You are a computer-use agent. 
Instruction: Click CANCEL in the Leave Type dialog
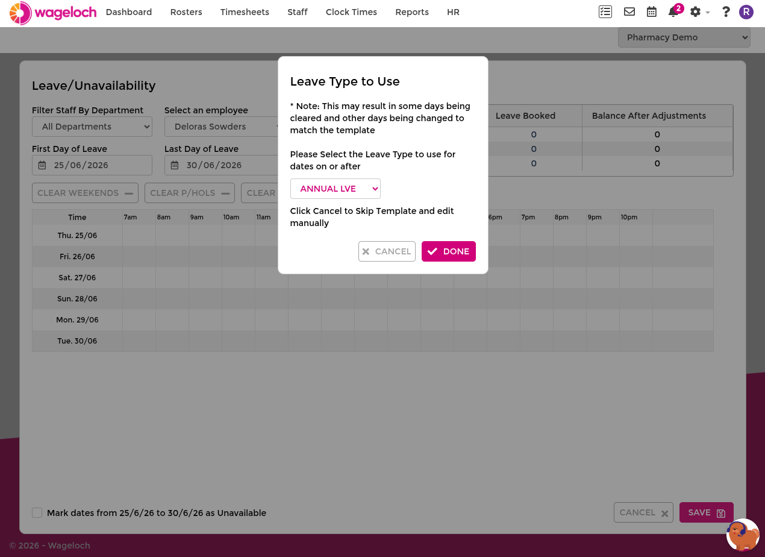(387, 251)
